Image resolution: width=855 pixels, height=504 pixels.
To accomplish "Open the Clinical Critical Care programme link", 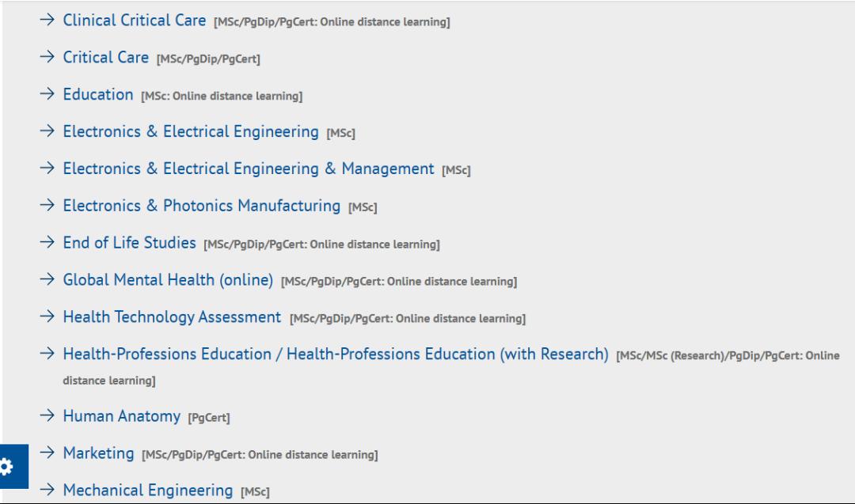I will pyautogui.click(x=135, y=21).
